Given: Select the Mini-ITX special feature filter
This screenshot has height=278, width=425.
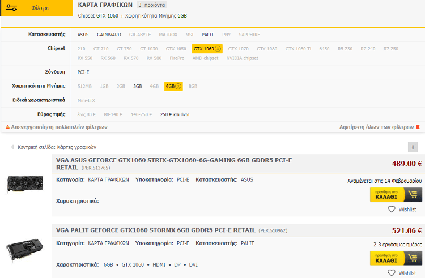Looking at the screenshot, I should click(x=86, y=100).
